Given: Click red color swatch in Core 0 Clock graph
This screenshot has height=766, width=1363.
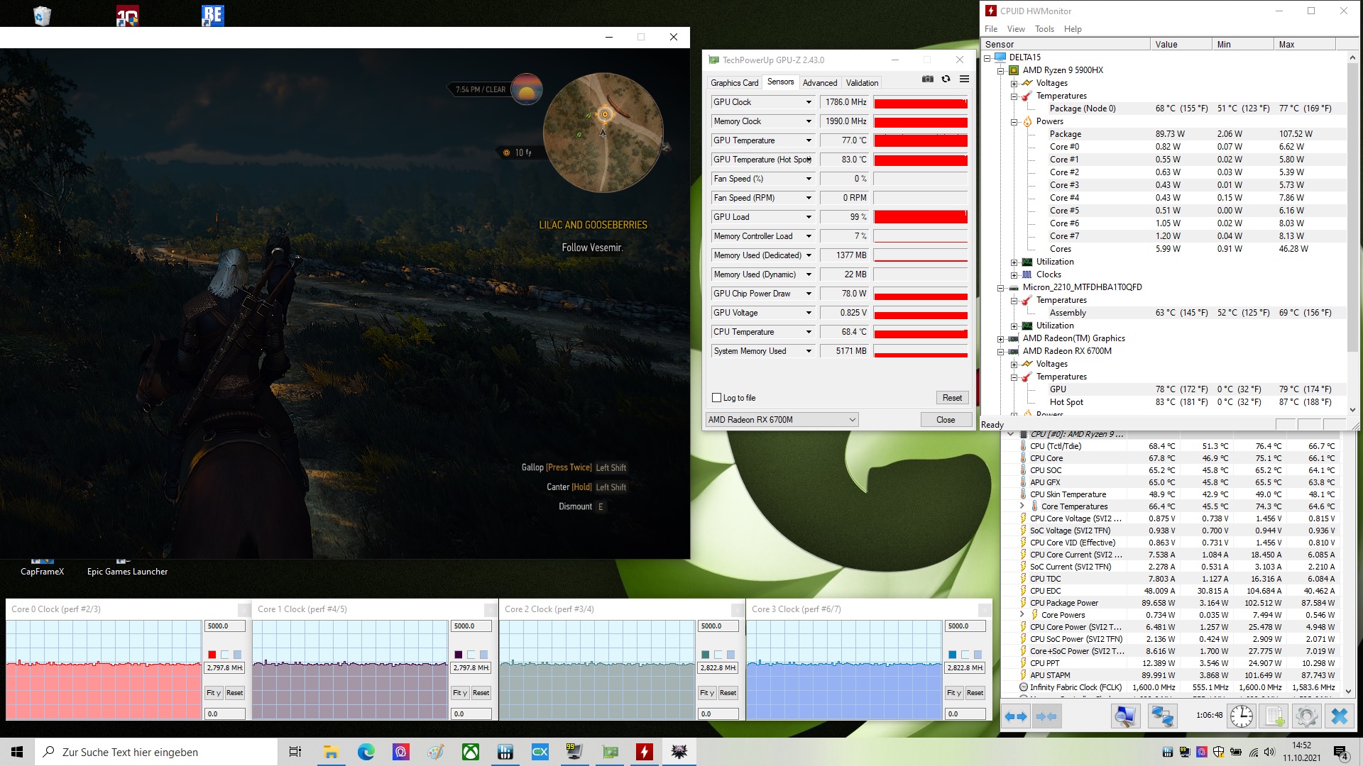Looking at the screenshot, I should [212, 655].
